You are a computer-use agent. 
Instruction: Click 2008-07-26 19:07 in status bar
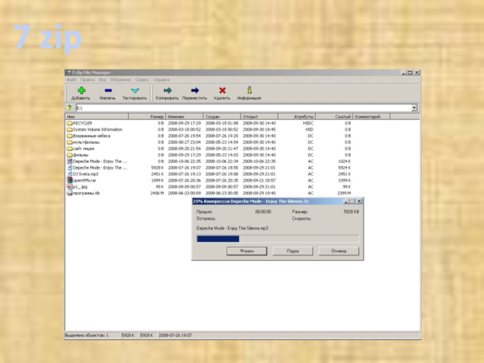pos(175,335)
